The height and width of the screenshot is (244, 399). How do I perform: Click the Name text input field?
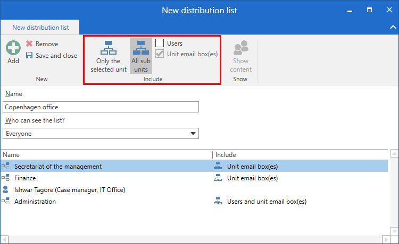click(101, 107)
